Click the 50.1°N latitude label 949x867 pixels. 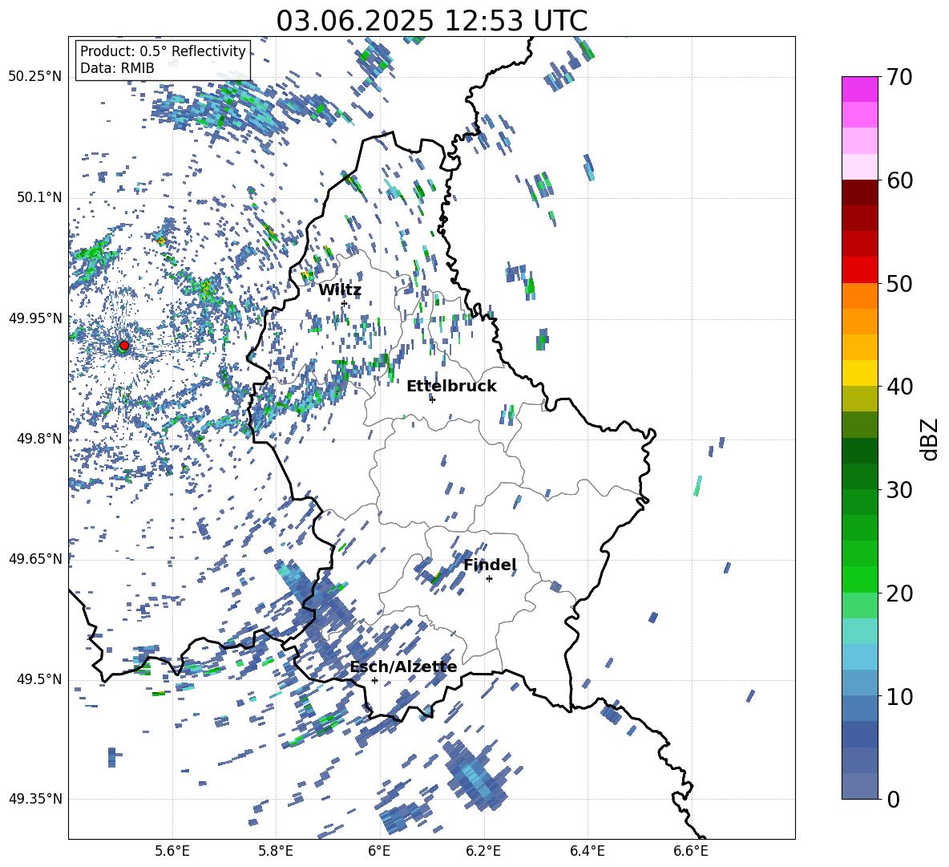click(x=38, y=197)
